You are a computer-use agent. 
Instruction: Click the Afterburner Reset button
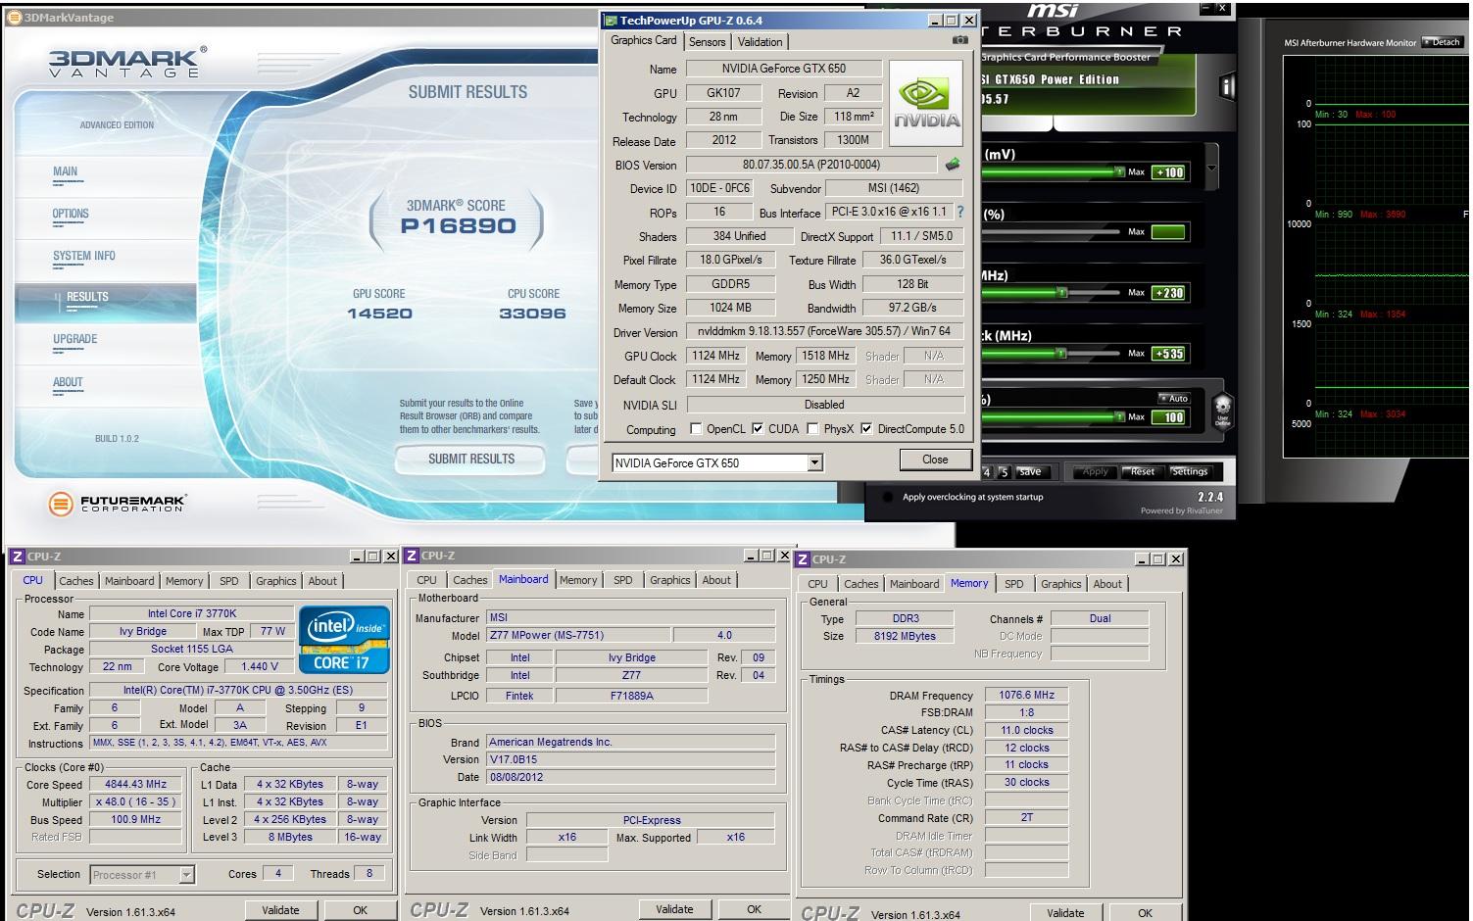click(x=1143, y=471)
